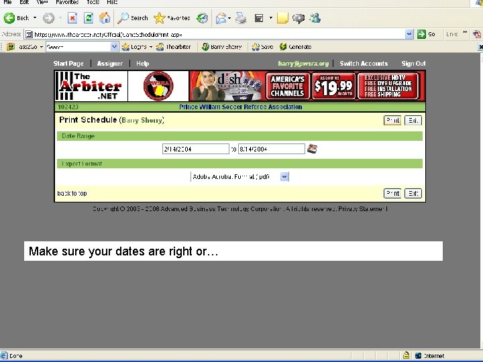Viewport: 483px width, 362px height.
Task: Open the Home page icon
Action: pos(105,18)
